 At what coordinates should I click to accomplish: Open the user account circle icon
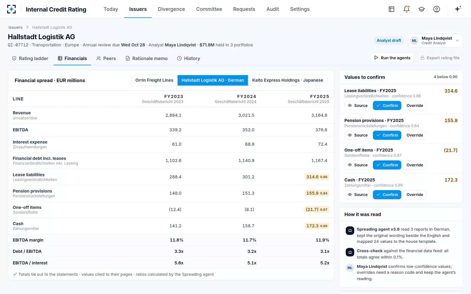click(x=437, y=9)
